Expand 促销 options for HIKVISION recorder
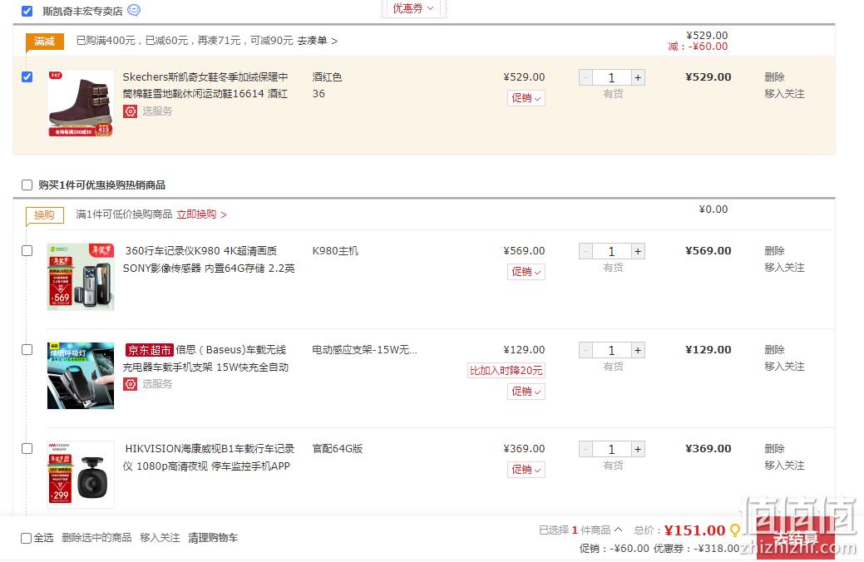864x562 pixels. [526, 470]
